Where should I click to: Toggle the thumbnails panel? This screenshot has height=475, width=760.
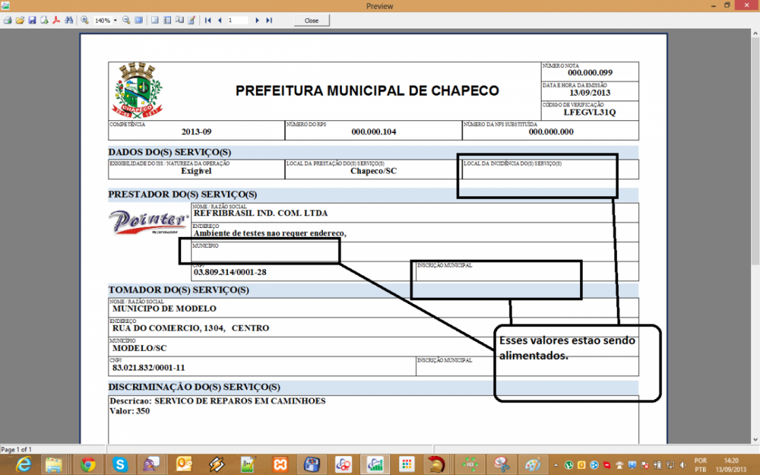[167, 20]
